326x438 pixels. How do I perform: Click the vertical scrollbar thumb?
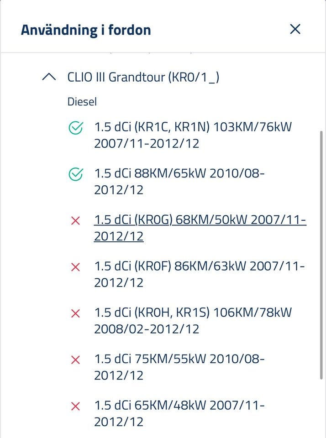(x=321, y=255)
